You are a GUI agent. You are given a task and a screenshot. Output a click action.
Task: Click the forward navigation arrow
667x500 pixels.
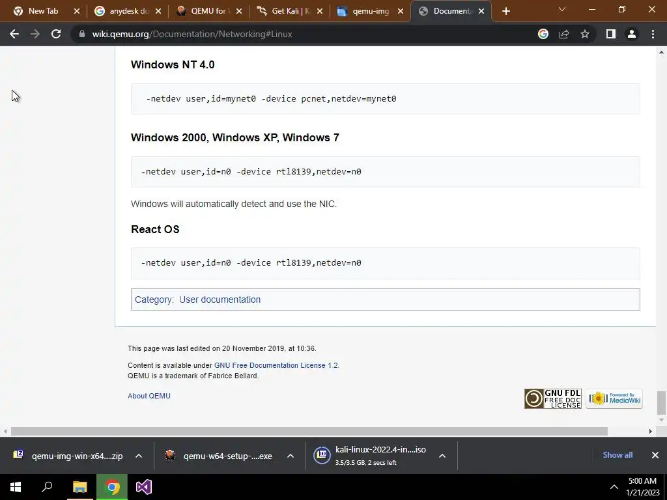[x=35, y=34]
